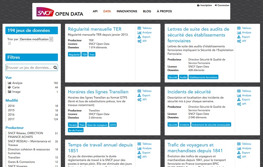The image size is (263, 167).
Task: Toggle the sort order arrows icon
Action: (x=10, y=43)
